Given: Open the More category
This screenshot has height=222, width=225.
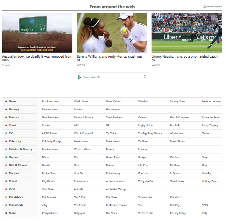Looking at the screenshot, I should pos(12,213).
